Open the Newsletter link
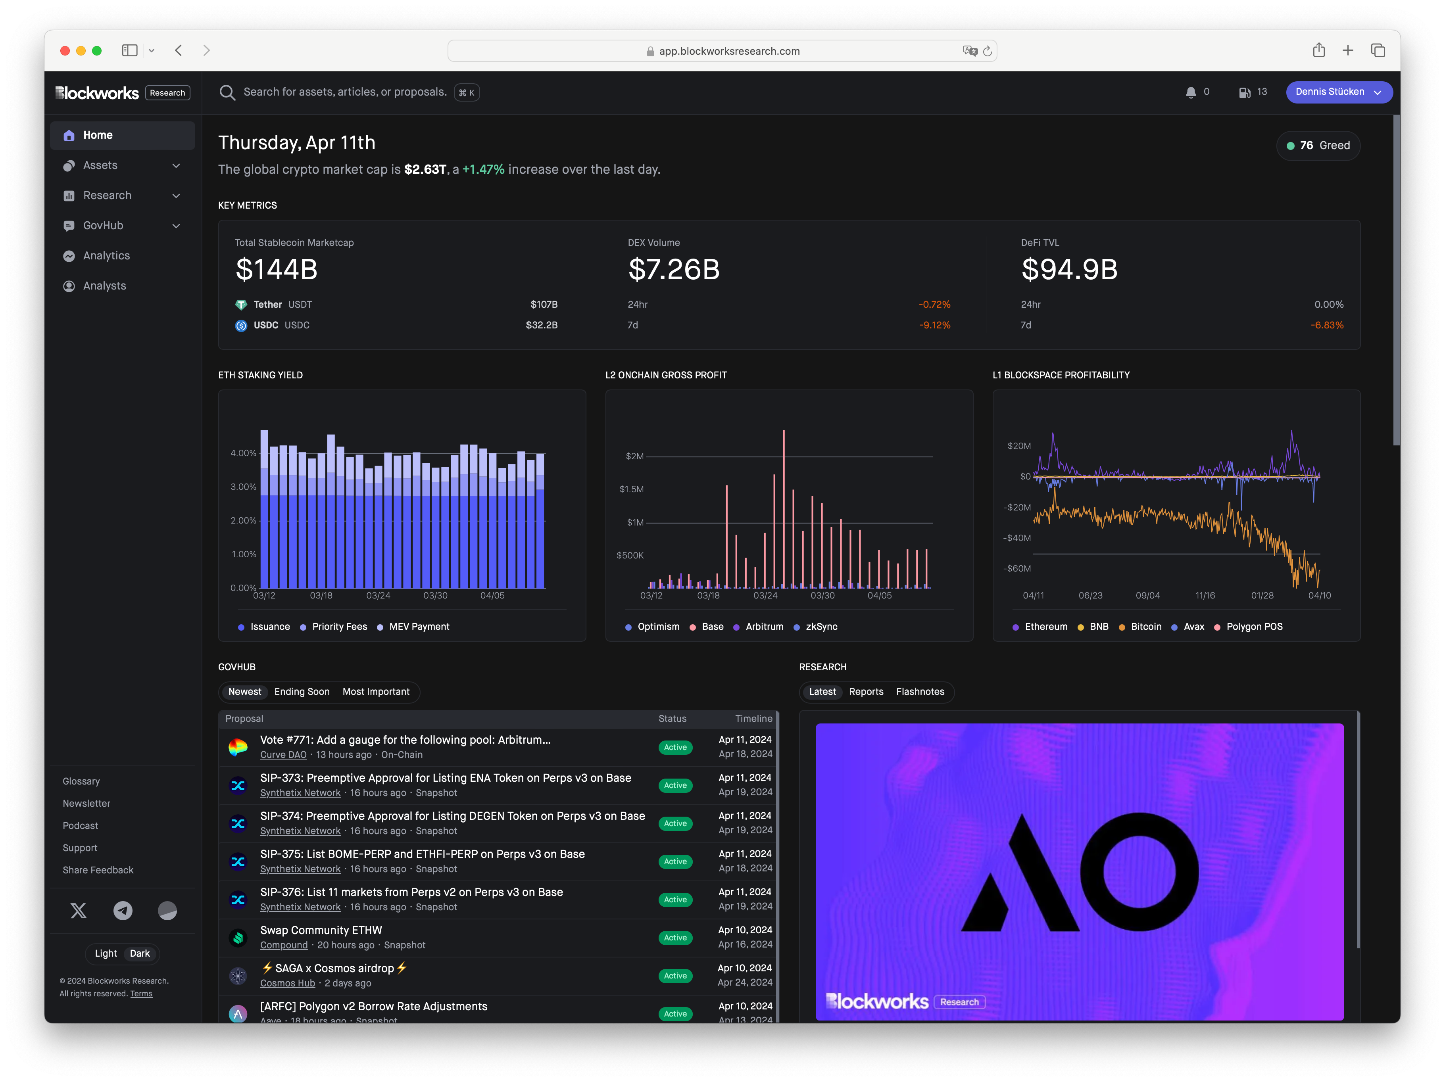The height and width of the screenshot is (1082, 1445). [86, 804]
